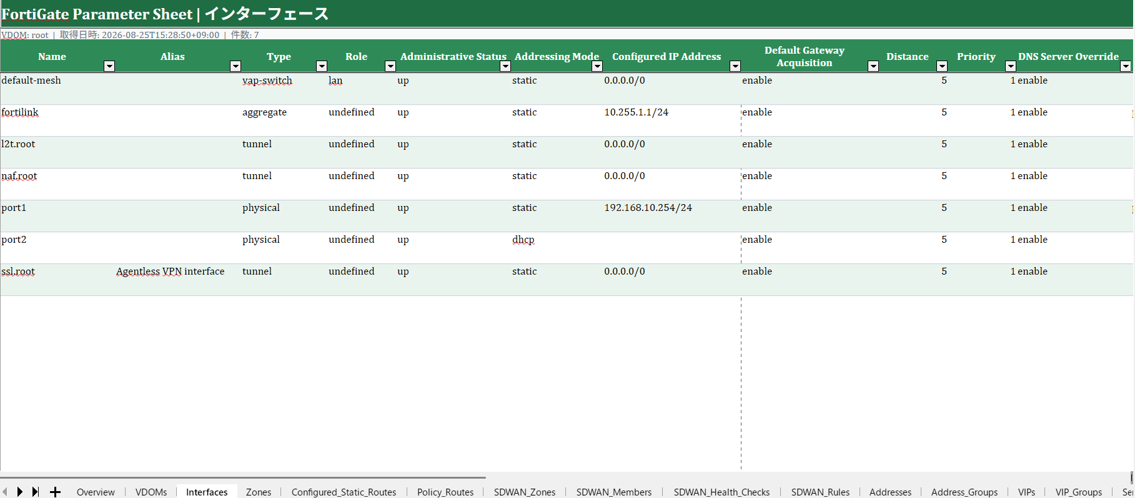This screenshot has height=498, width=1135.
Task: Open the SDWAN_Zones sheet tab
Action: tap(525, 492)
